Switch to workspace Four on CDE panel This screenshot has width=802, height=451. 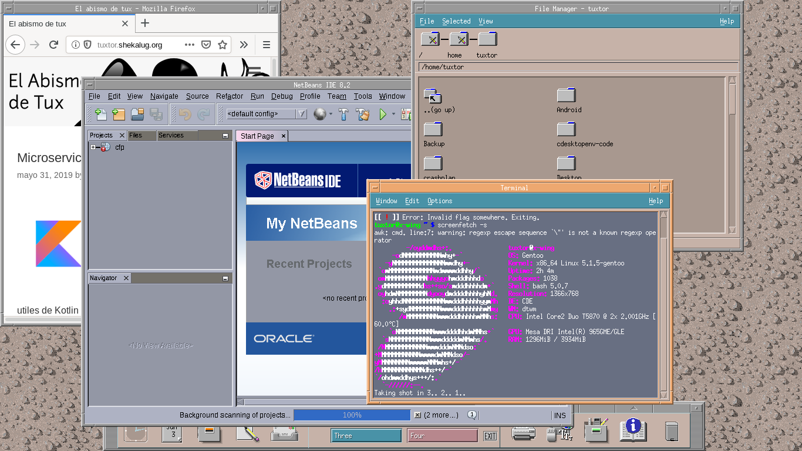point(442,436)
